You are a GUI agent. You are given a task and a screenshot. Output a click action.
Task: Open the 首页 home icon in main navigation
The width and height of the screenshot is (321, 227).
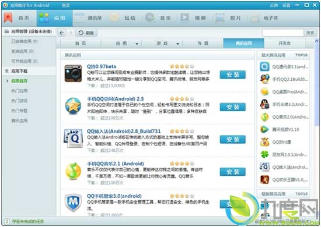(8, 18)
